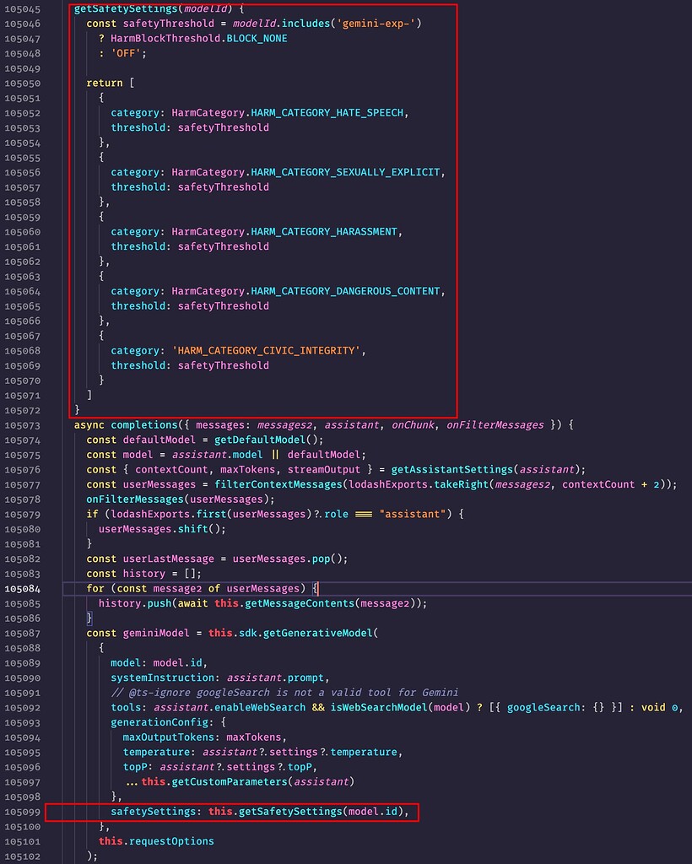Click HARM_CATEGORY_DANGEROUS_CONTENT identifier
692x864 pixels.
click(345, 291)
